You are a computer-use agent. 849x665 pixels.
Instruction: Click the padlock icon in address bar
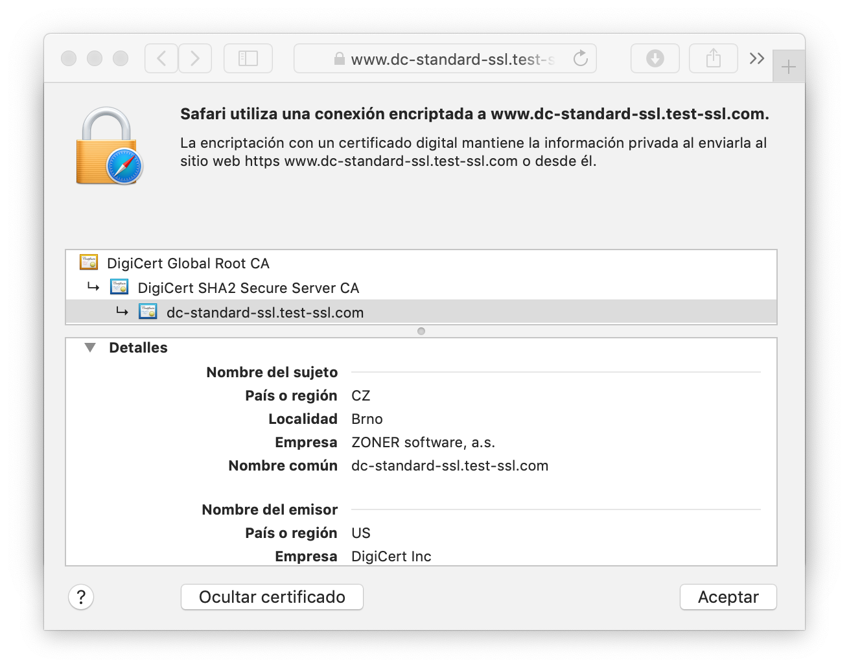tap(339, 59)
